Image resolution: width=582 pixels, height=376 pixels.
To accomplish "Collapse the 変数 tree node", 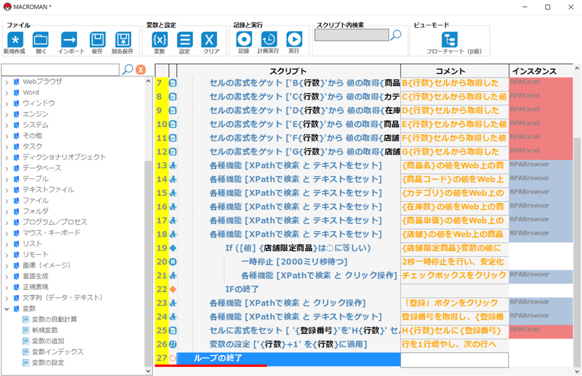I will pos(7,308).
